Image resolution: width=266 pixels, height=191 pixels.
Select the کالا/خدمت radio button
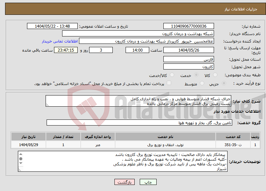point(172,75)
